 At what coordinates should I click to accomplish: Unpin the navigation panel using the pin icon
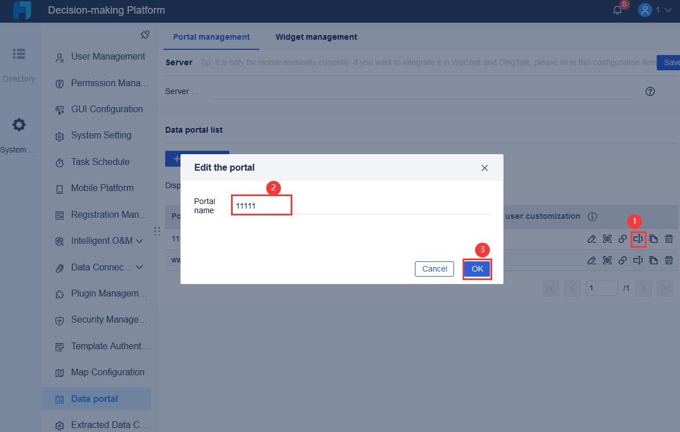(145, 35)
